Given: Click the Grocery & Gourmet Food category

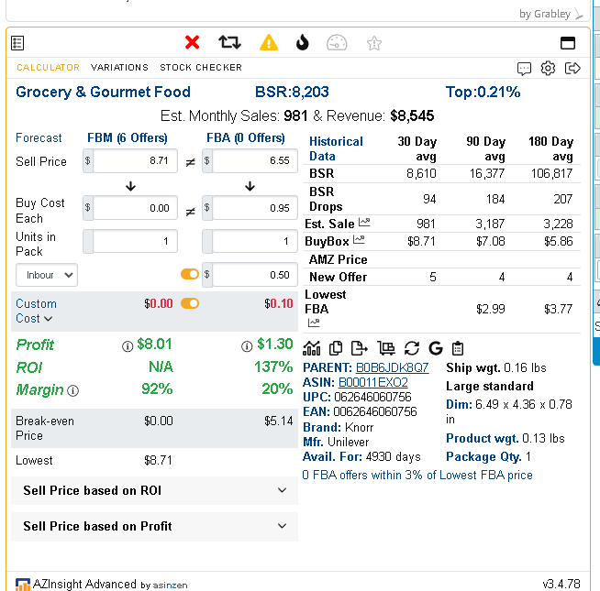Looking at the screenshot, I should 103,93.
